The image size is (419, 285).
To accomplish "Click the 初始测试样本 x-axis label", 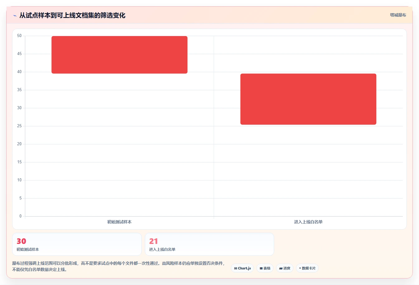I will point(119,222).
